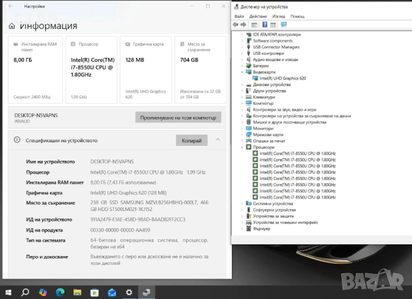Expand Клавиатури node

pyautogui.click(x=242, y=97)
